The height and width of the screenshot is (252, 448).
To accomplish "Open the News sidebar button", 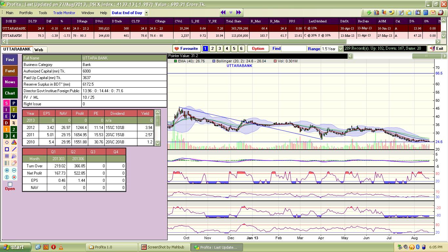I will point(10,82).
